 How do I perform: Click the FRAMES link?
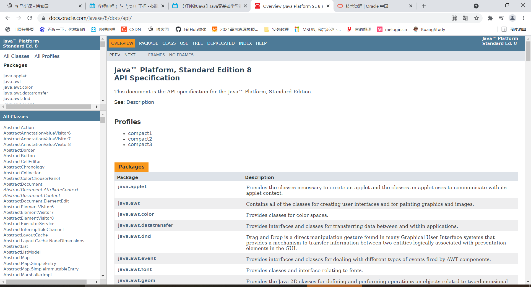pyautogui.click(x=156, y=55)
